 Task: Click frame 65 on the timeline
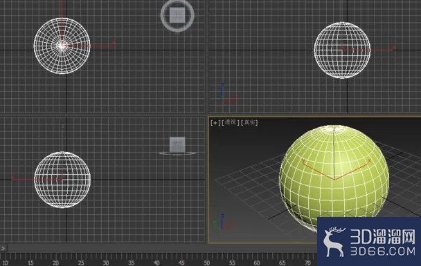point(283,263)
